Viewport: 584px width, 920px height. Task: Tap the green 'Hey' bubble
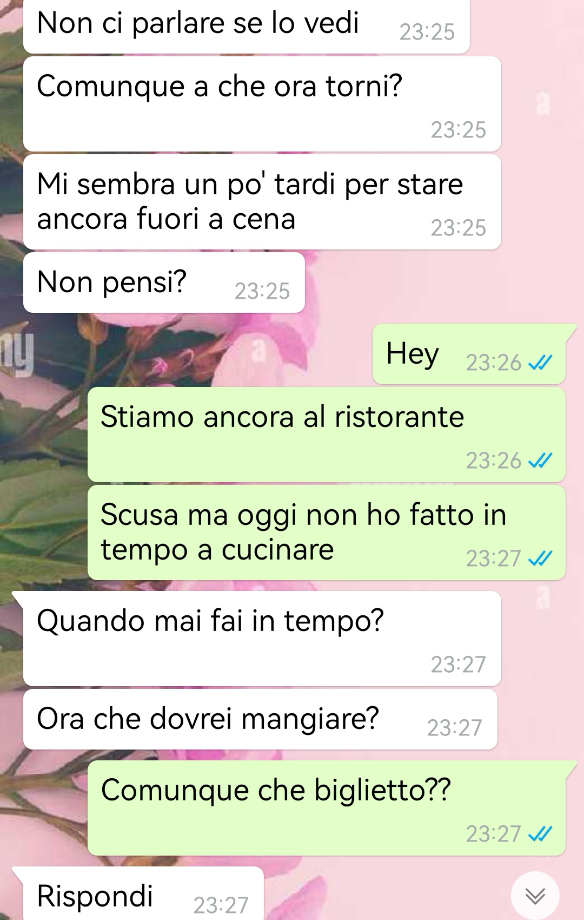point(469,354)
